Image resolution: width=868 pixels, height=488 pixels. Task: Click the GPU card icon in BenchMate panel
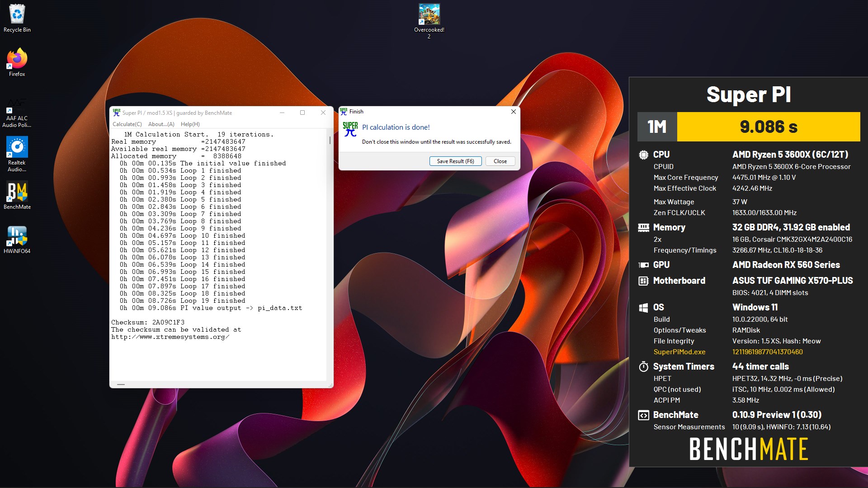point(643,265)
